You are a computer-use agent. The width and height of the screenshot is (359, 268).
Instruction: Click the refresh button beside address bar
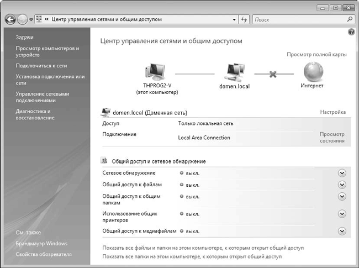point(244,19)
